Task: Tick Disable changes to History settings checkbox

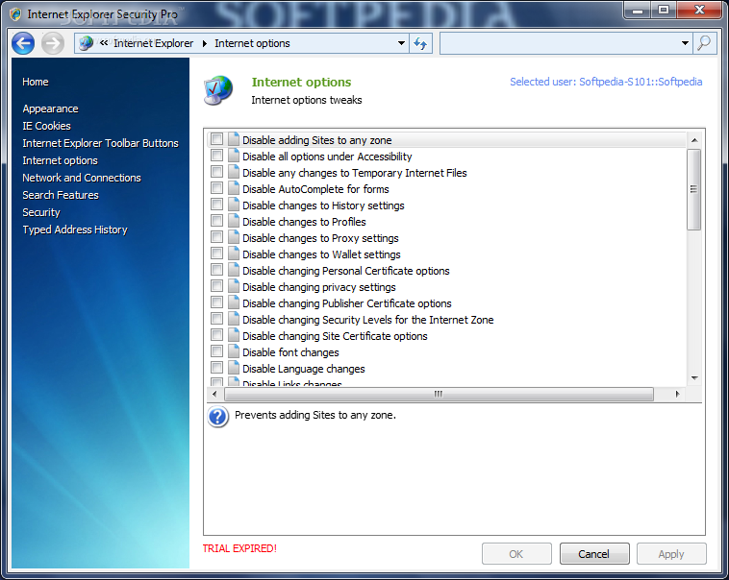Action: click(216, 205)
